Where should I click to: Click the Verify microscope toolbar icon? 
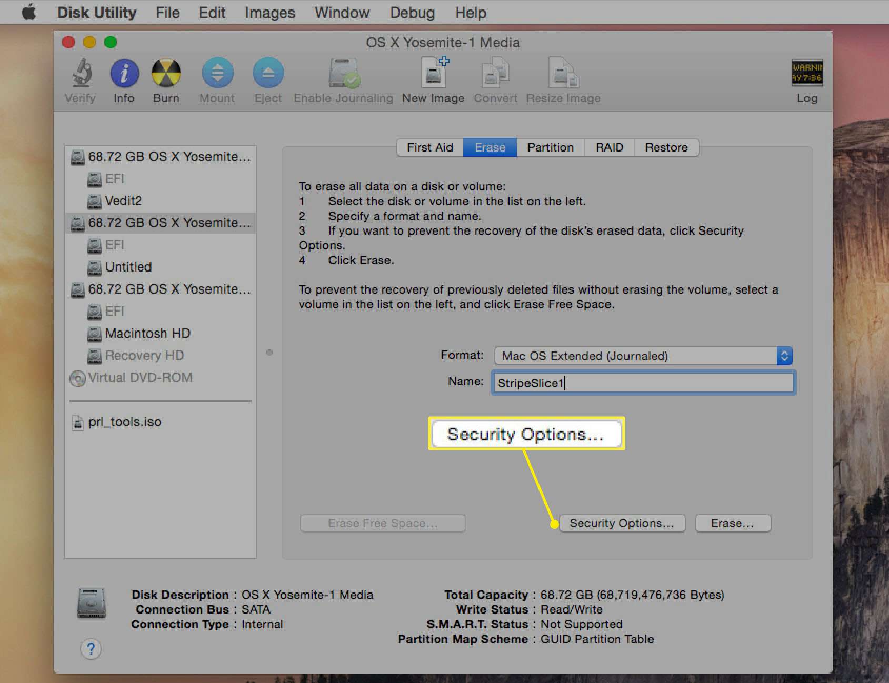click(x=81, y=73)
